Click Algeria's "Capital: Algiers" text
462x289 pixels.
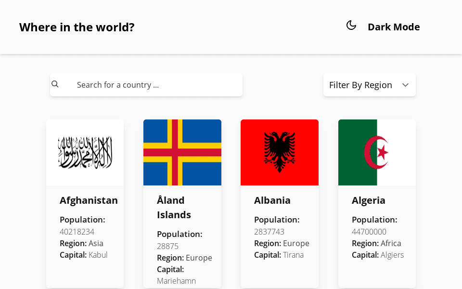click(x=377, y=255)
